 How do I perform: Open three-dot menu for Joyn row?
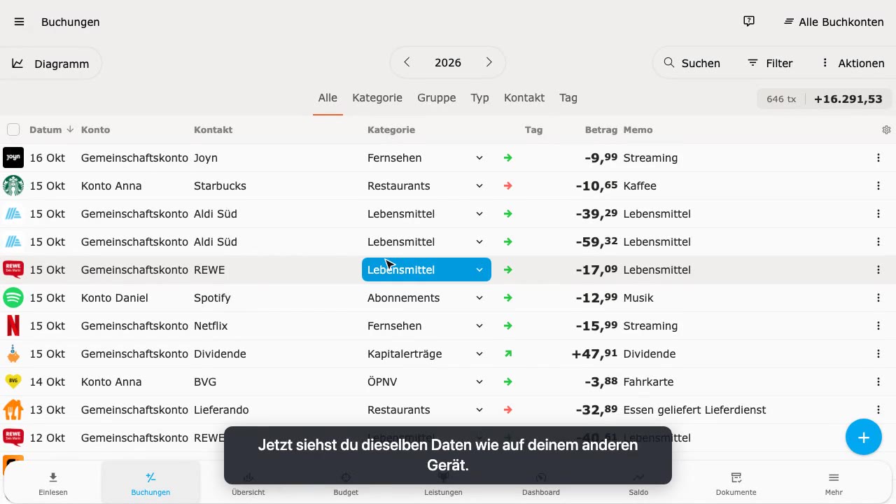(x=878, y=158)
